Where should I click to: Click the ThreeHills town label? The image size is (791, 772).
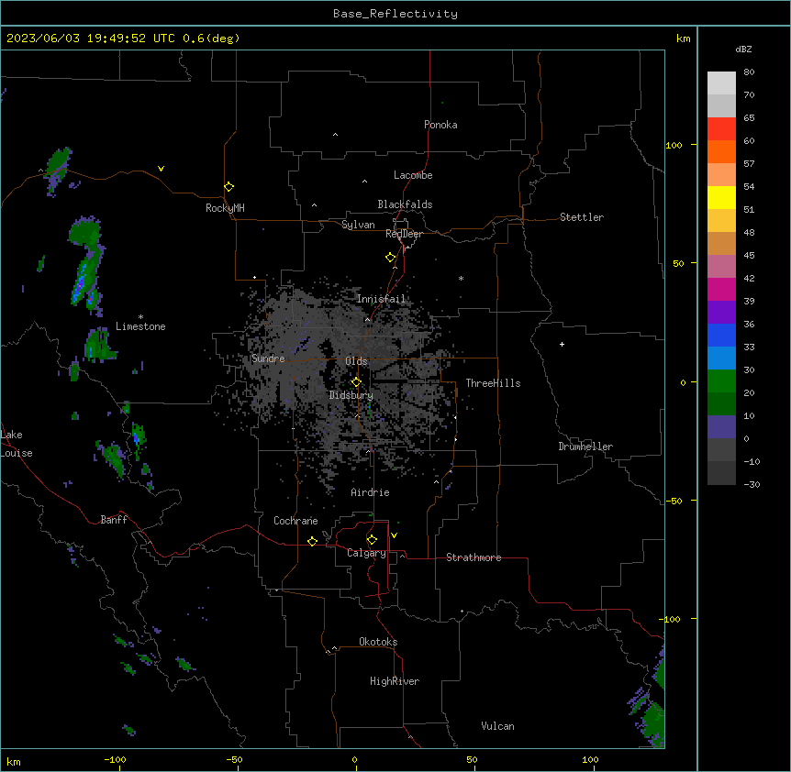pyautogui.click(x=493, y=383)
